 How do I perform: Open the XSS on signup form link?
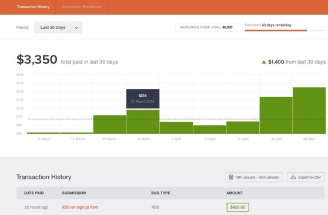[x=80, y=207]
